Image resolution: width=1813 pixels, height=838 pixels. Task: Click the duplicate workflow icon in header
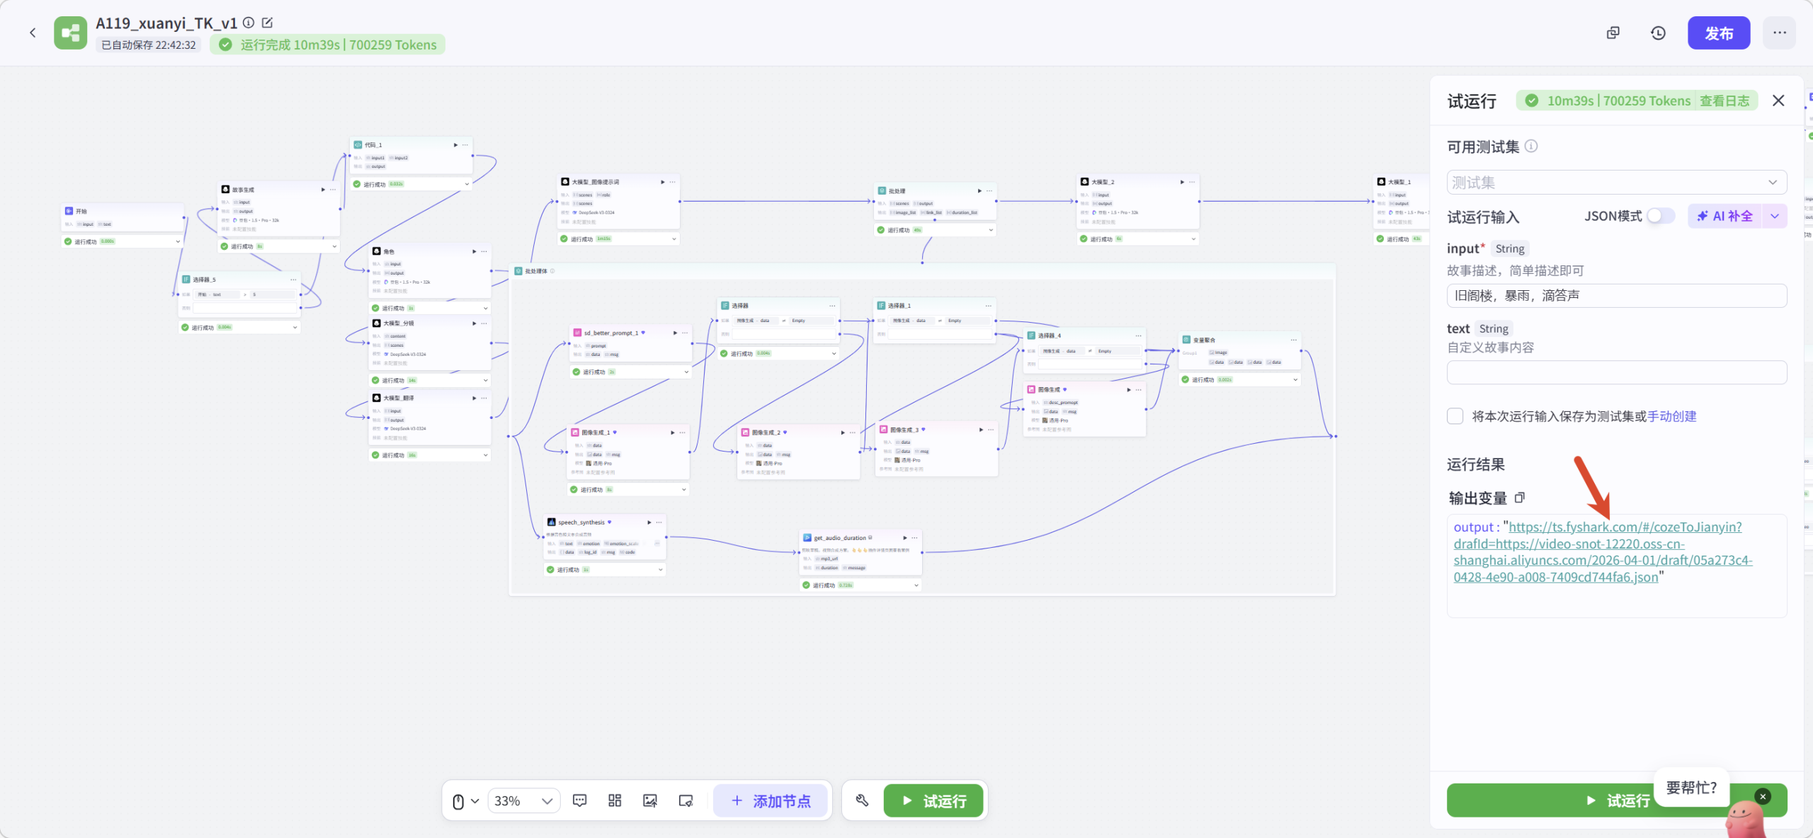coord(1613,33)
